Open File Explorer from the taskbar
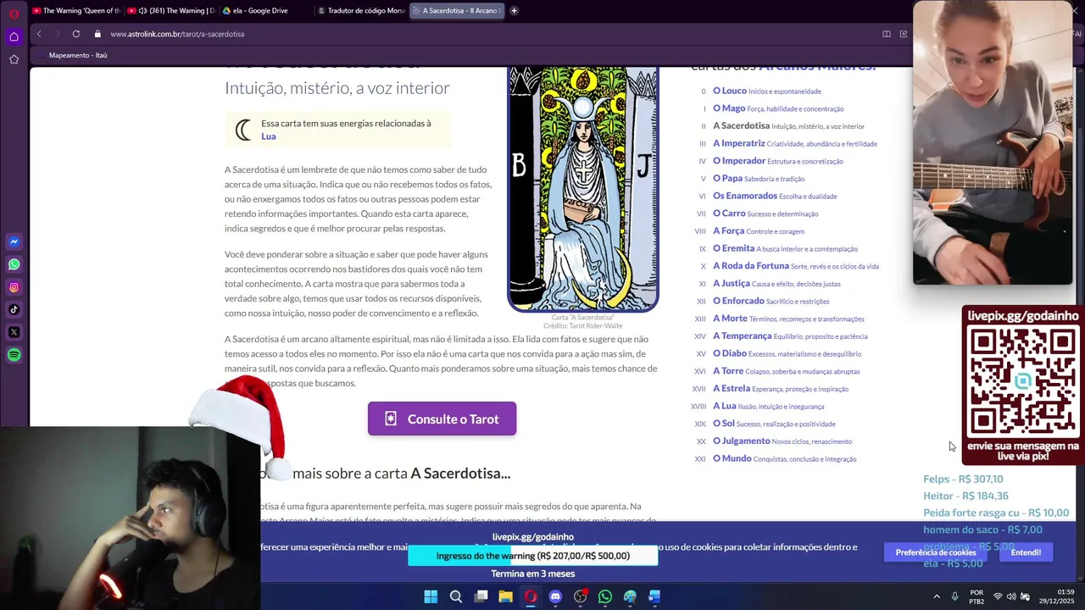 pos(505,596)
